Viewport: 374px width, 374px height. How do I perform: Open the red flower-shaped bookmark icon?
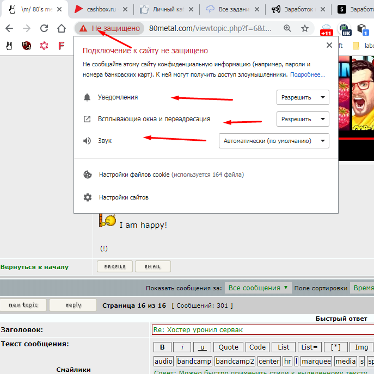44,46
